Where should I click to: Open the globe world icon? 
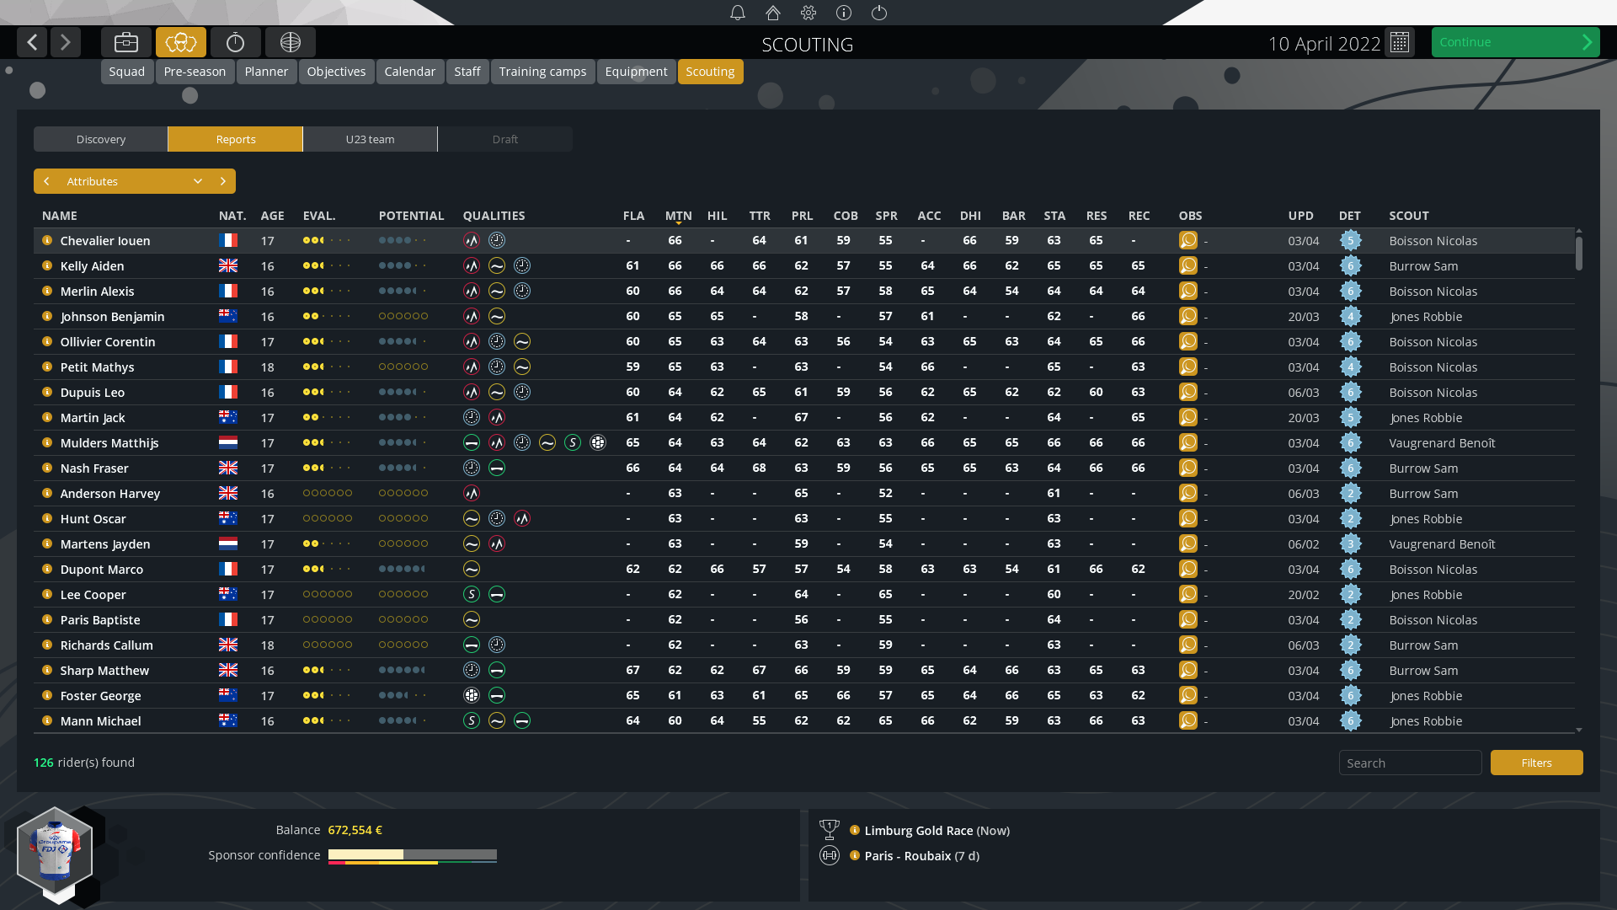pos(291,42)
